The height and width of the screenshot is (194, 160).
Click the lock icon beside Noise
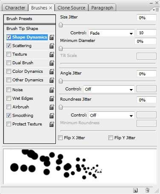click(52, 90)
